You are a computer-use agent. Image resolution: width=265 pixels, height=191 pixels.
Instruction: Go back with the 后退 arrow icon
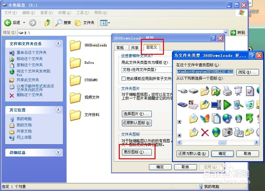pos(7,23)
